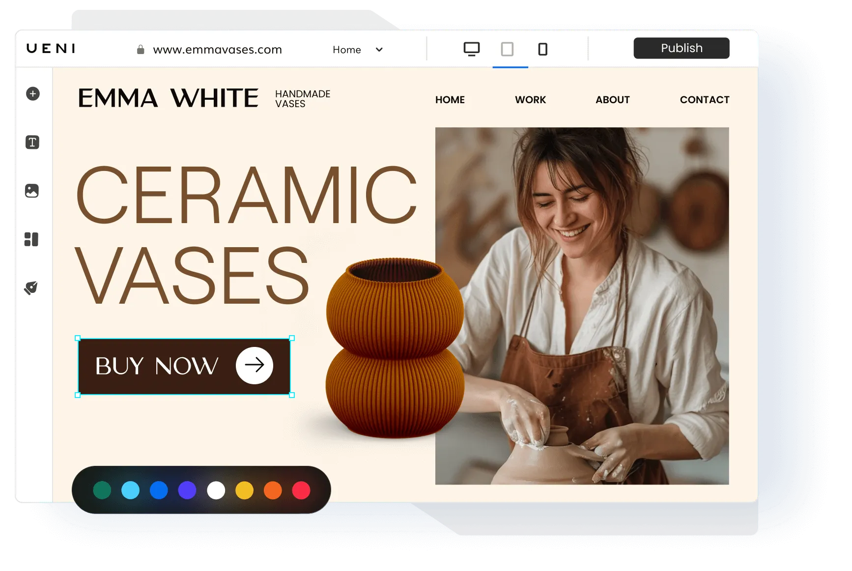Image resolution: width=852 pixels, height=571 pixels.
Task: Click the layout blocks icon in the sidebar
Action: pyautogui.click(x=32, y=239)
